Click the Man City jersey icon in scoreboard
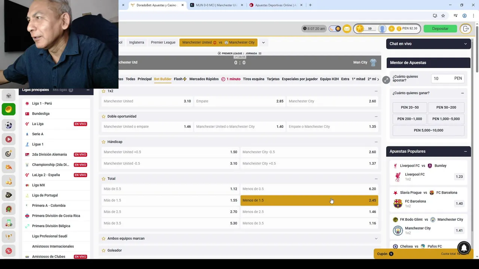The height and width of the screenshot is (269, 479). pyautogui.click(x=373, y=62)
